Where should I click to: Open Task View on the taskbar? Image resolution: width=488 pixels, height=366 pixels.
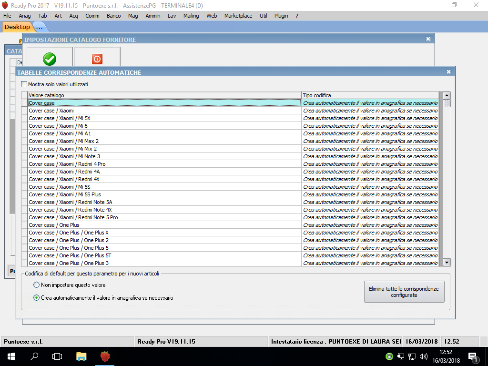[x=57, y=356]
